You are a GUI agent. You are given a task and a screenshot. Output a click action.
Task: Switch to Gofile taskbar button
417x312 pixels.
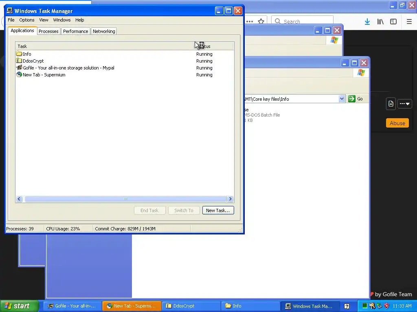pos(72,306)
